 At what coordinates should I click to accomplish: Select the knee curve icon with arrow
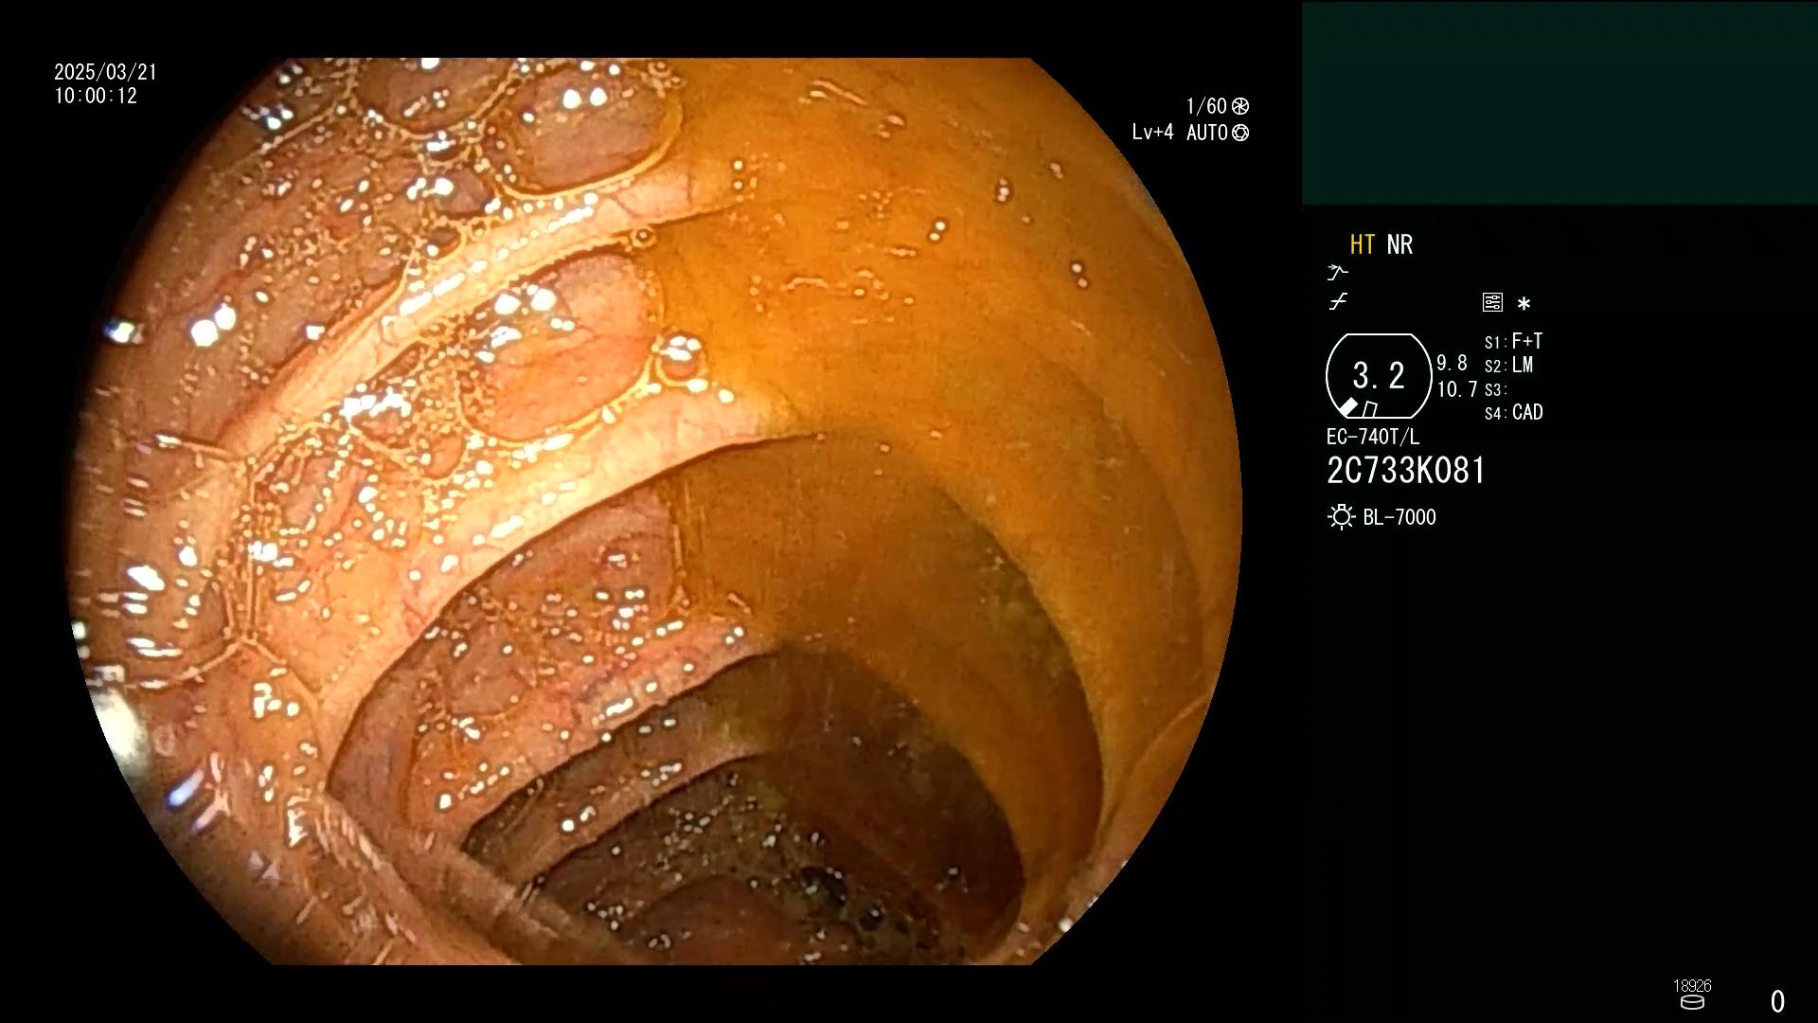(1337, 273)
